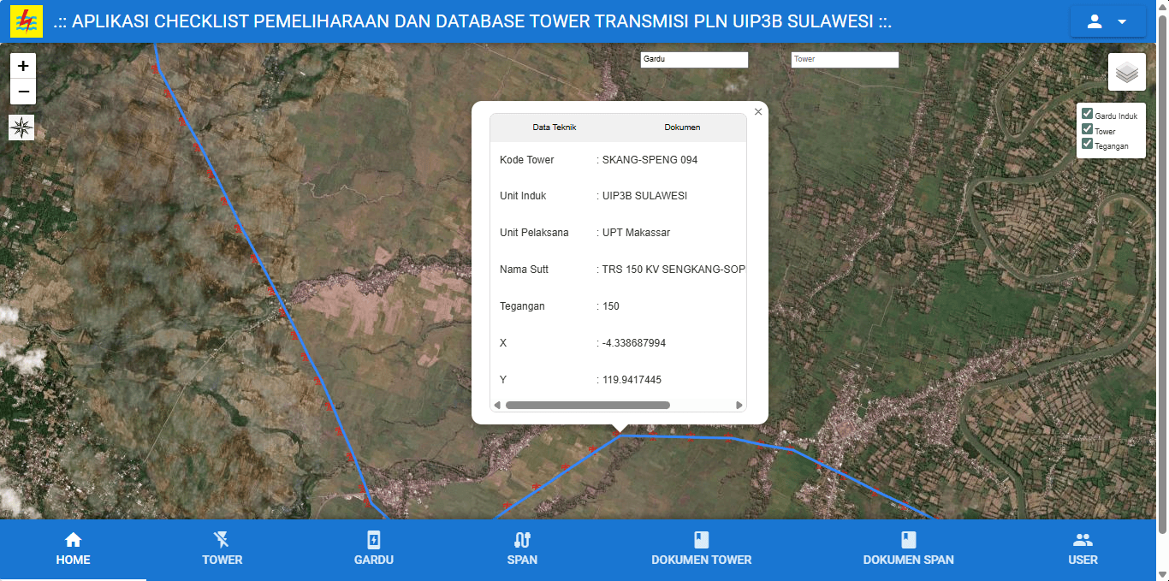Open the DOKUMEN TOWER page
Image resolution: width=1169 pixels, height=581 pixels.
[x=702, y=548]
